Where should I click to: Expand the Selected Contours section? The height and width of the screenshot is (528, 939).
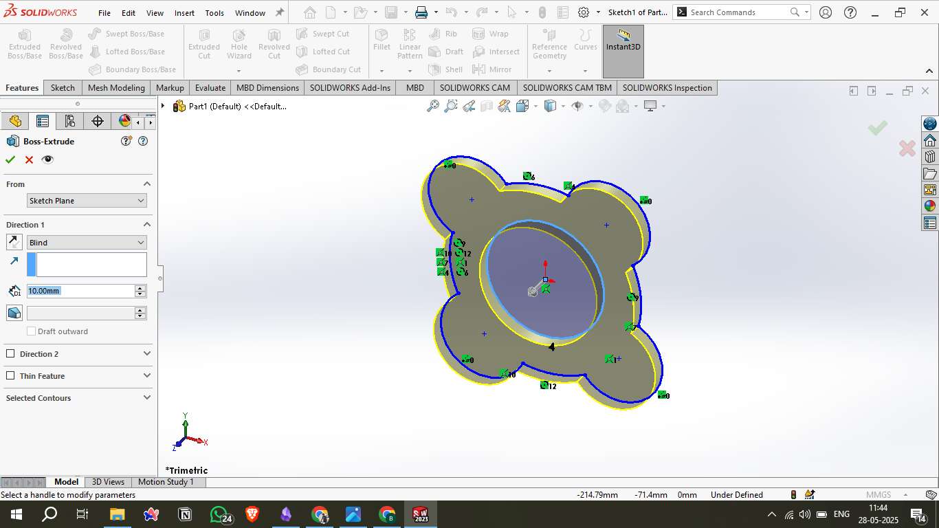click(146, 398)
